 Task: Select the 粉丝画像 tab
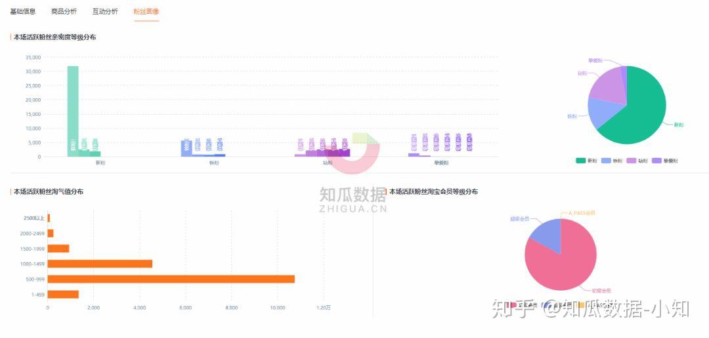[x=146, y=11]
